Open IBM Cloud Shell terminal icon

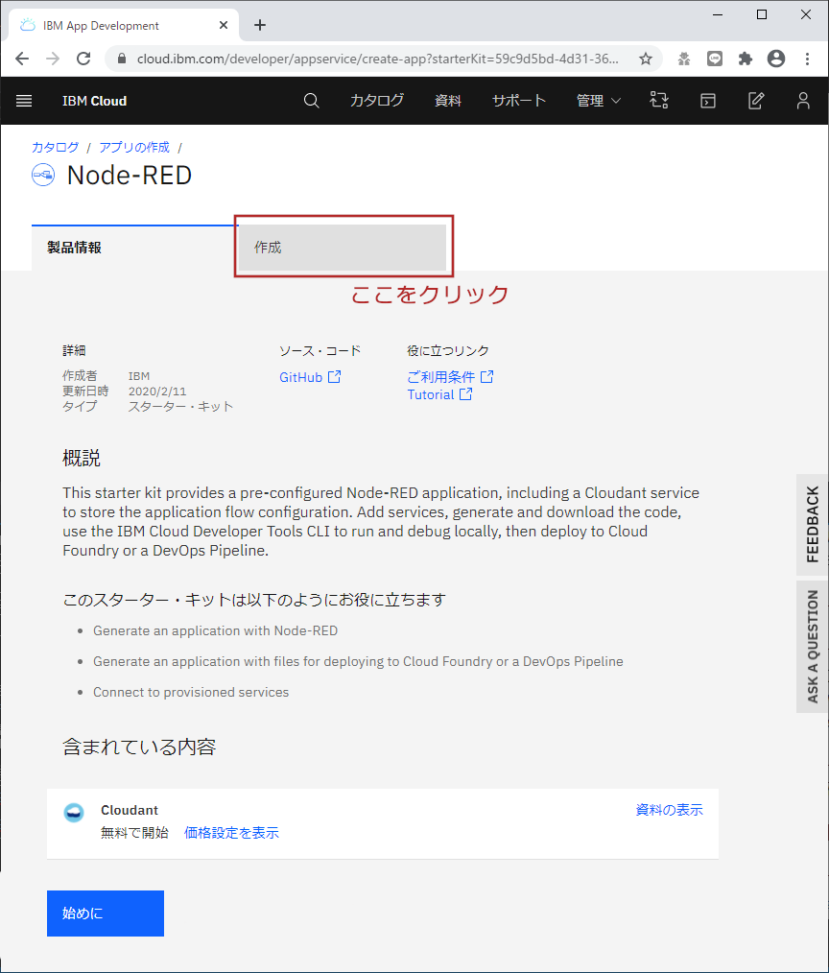(708, 101)
